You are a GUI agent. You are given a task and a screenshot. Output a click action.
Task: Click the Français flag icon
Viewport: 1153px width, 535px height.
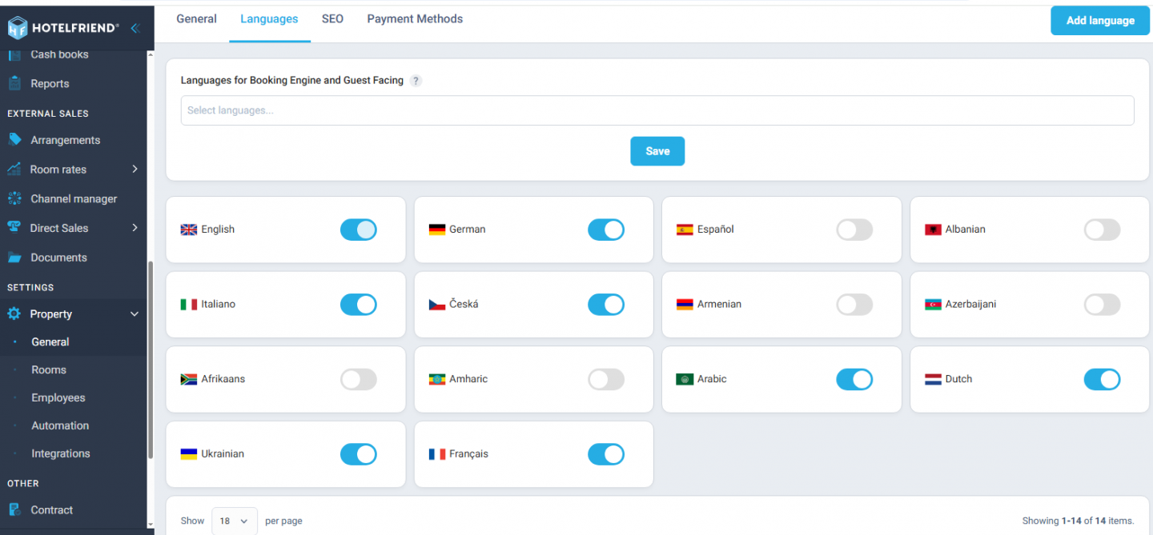(437, 454)
